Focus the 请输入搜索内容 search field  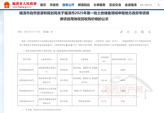click(150, 5)
